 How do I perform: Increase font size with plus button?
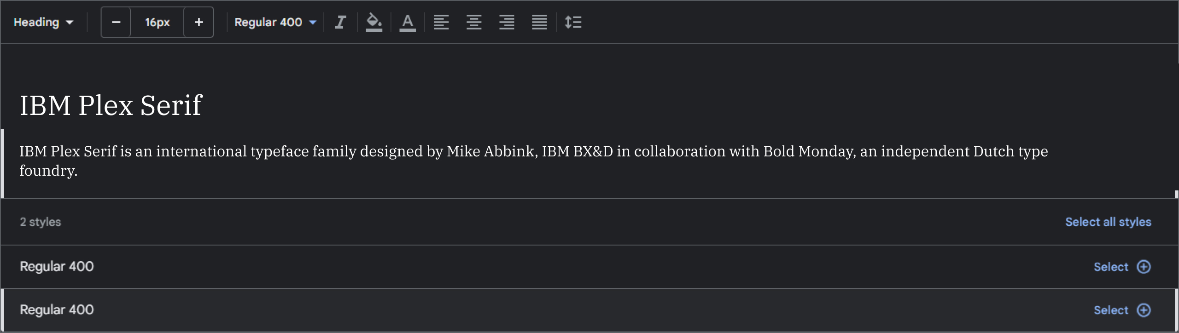point(198,22)
